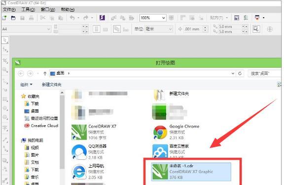Screen dimensions: 284x185
Task: Click the up-directory arrow in dialog
Action: pos(45,73)
